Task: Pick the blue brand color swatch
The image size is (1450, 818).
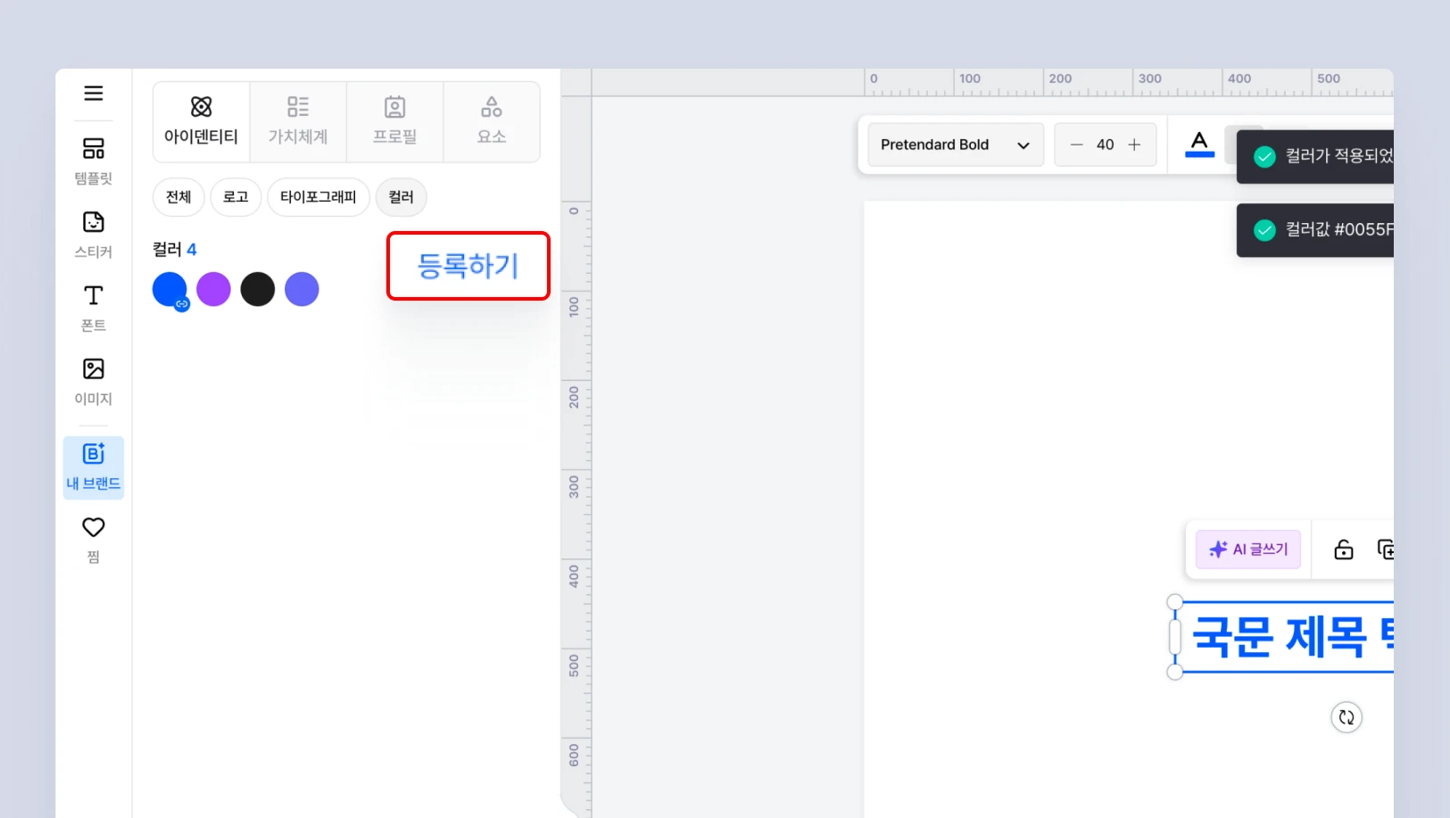Action: [x=170, y=290]
